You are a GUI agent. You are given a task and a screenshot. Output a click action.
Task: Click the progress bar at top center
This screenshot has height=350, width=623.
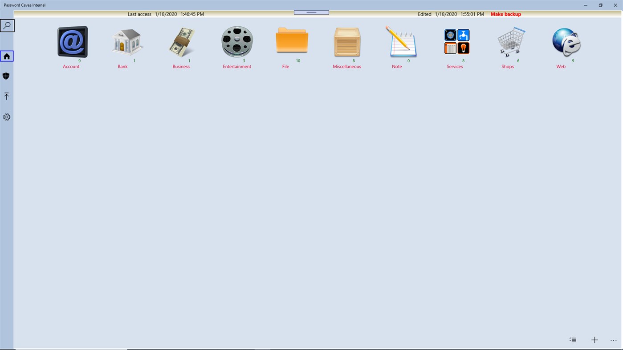[x=311, y=12]
